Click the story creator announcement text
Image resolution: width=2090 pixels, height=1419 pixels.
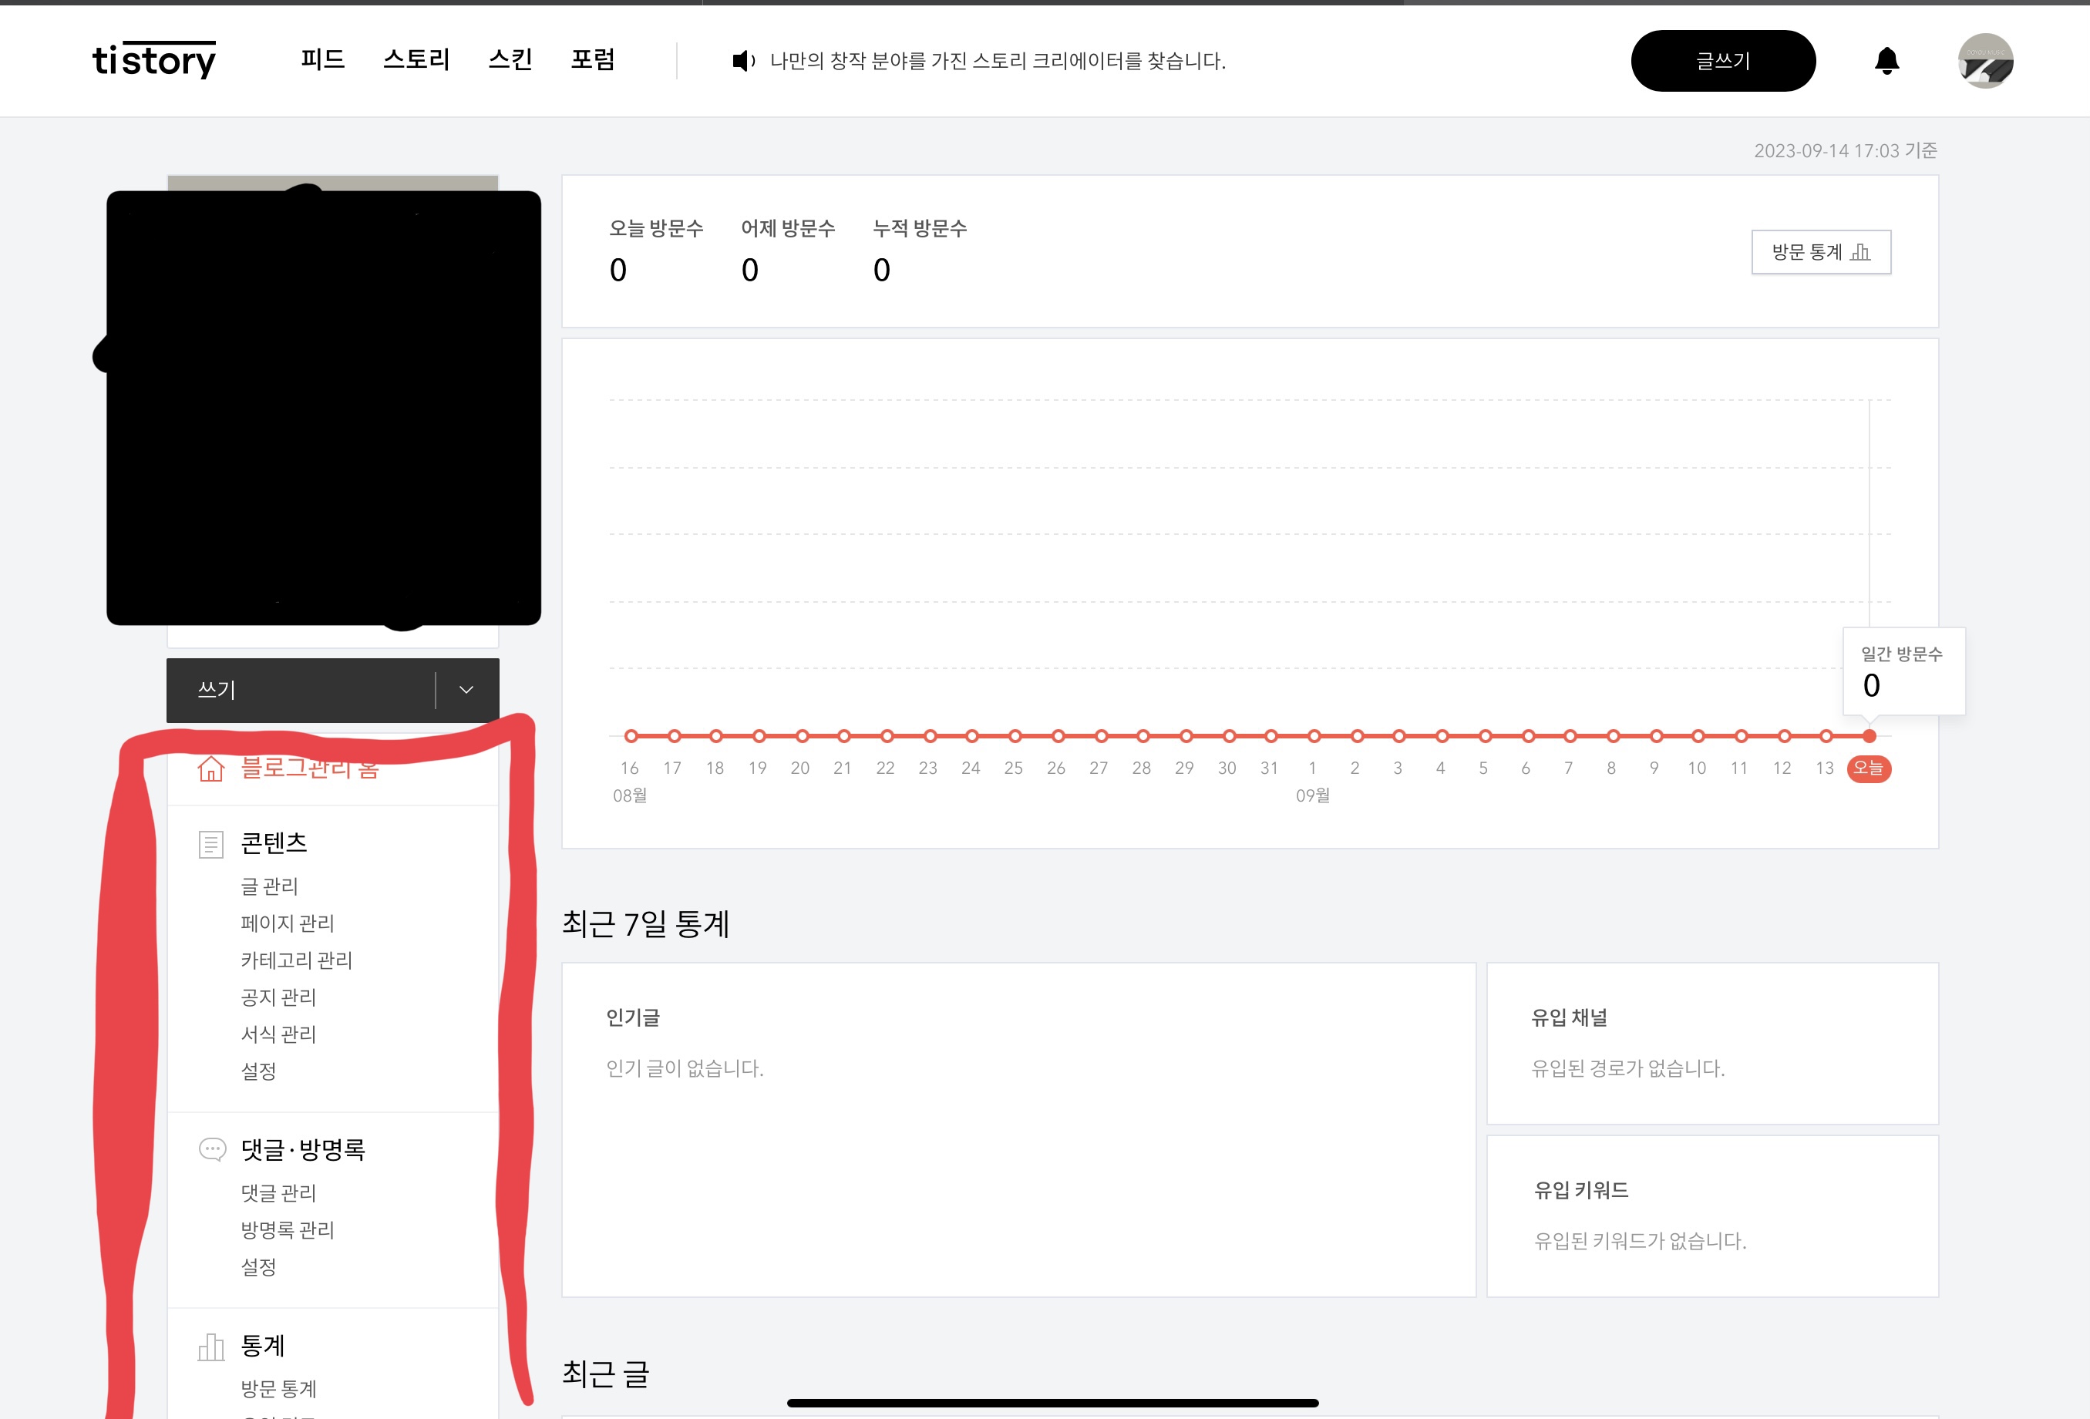tap(998, 61)
